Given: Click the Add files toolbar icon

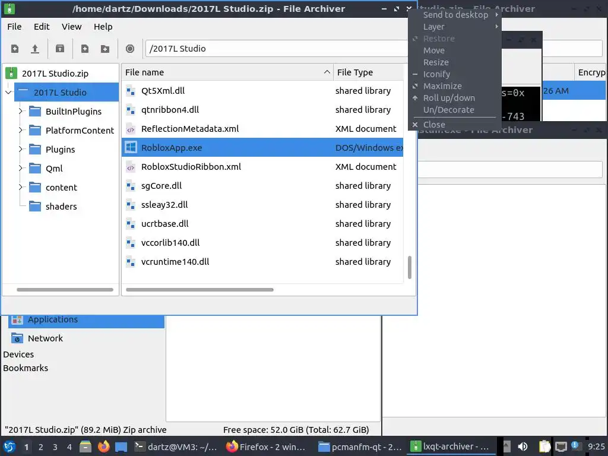Looking at the screenshot, I should pos(84,49).
